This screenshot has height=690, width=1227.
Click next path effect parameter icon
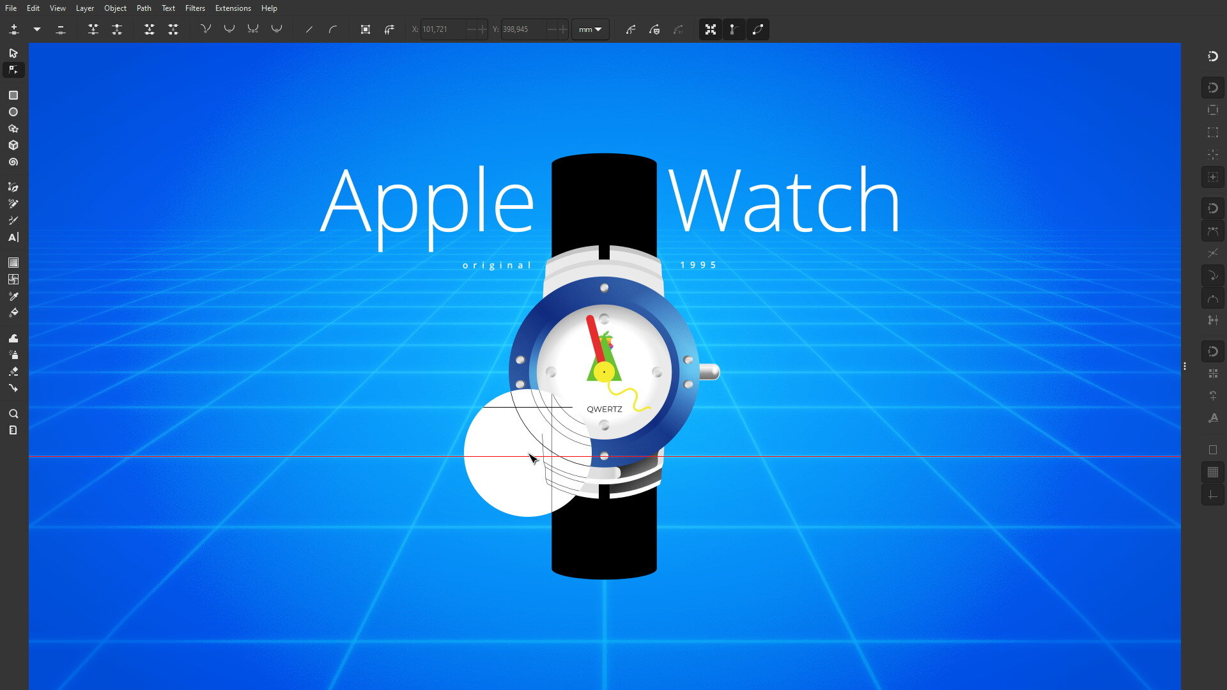click(x=631, y=29)
